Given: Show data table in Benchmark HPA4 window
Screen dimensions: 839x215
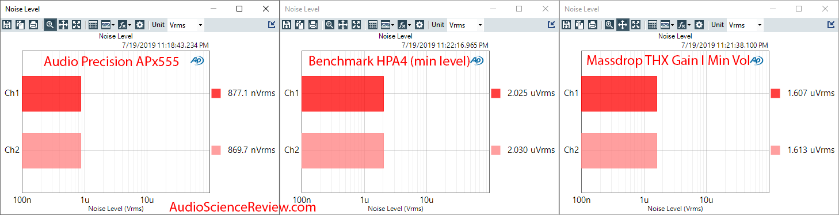Looking at the screenshot, I should (373, 25).
